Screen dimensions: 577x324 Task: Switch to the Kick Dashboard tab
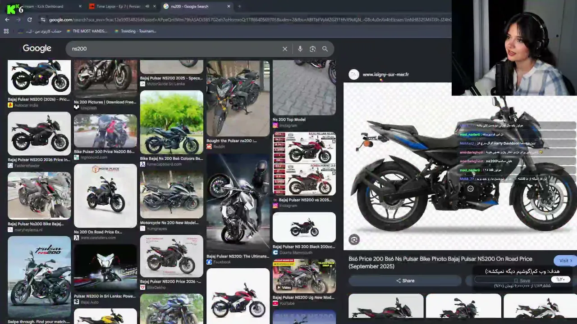[43, 6]
